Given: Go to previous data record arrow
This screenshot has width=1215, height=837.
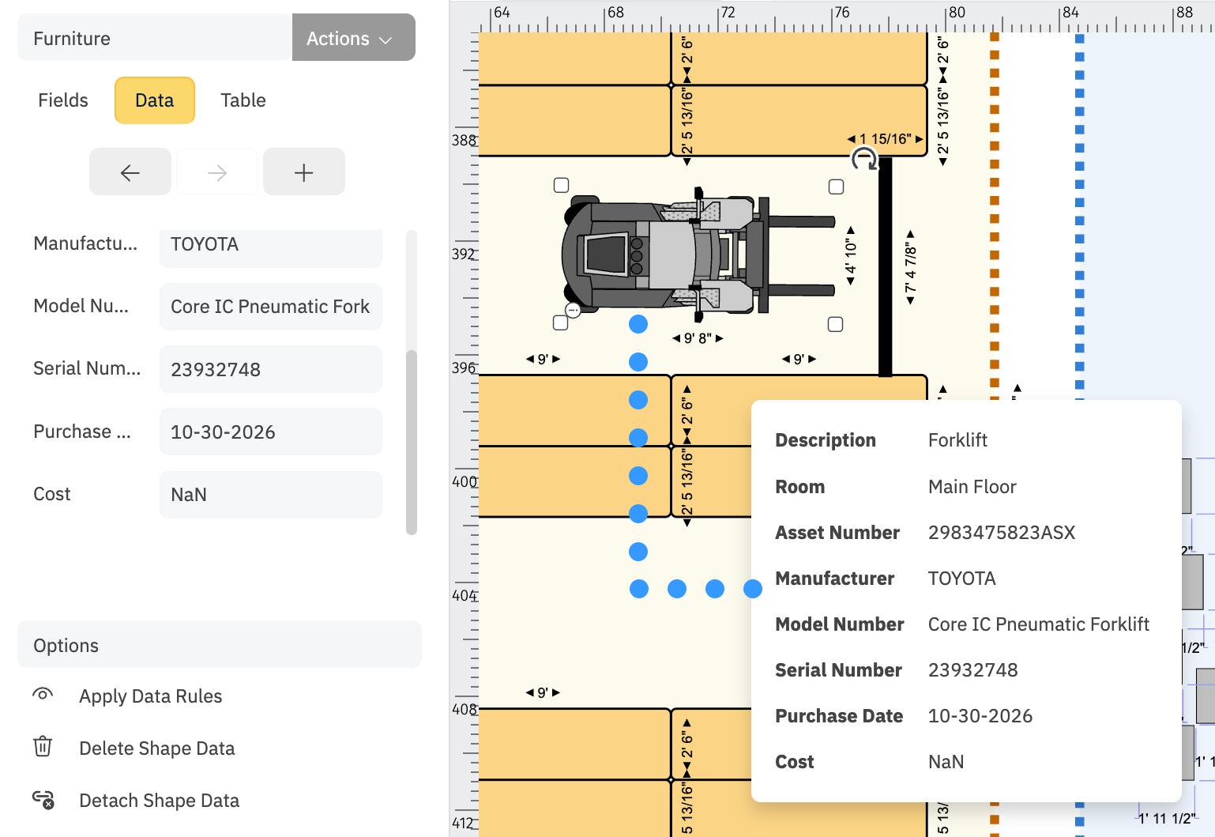Looking at the screenshot, I should 130,172.
